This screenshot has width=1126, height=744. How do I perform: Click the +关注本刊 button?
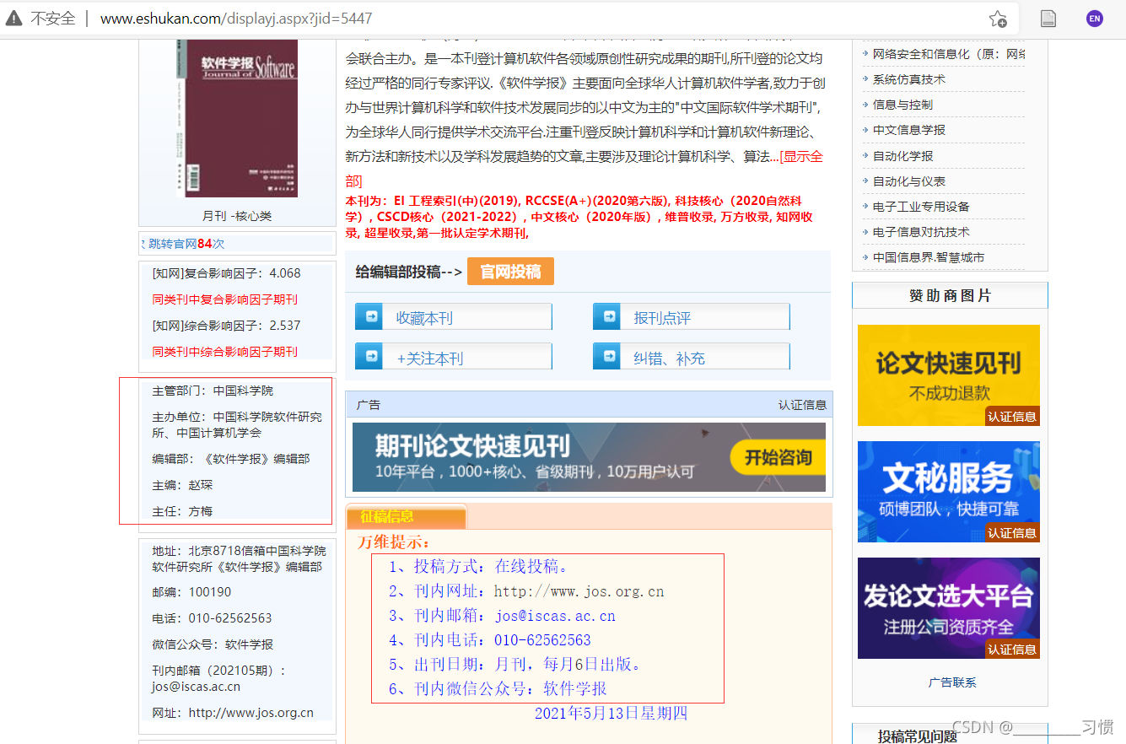click(454, 357)
